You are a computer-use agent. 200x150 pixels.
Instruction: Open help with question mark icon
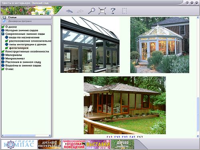[x=113, y=11]
